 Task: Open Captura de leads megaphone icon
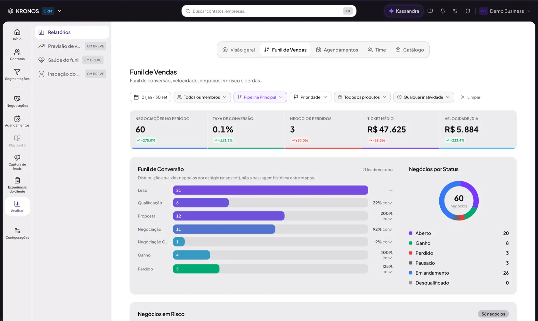point(17,157)
